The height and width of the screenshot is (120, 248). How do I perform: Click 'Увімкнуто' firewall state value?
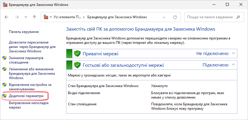tap(159, 86)
